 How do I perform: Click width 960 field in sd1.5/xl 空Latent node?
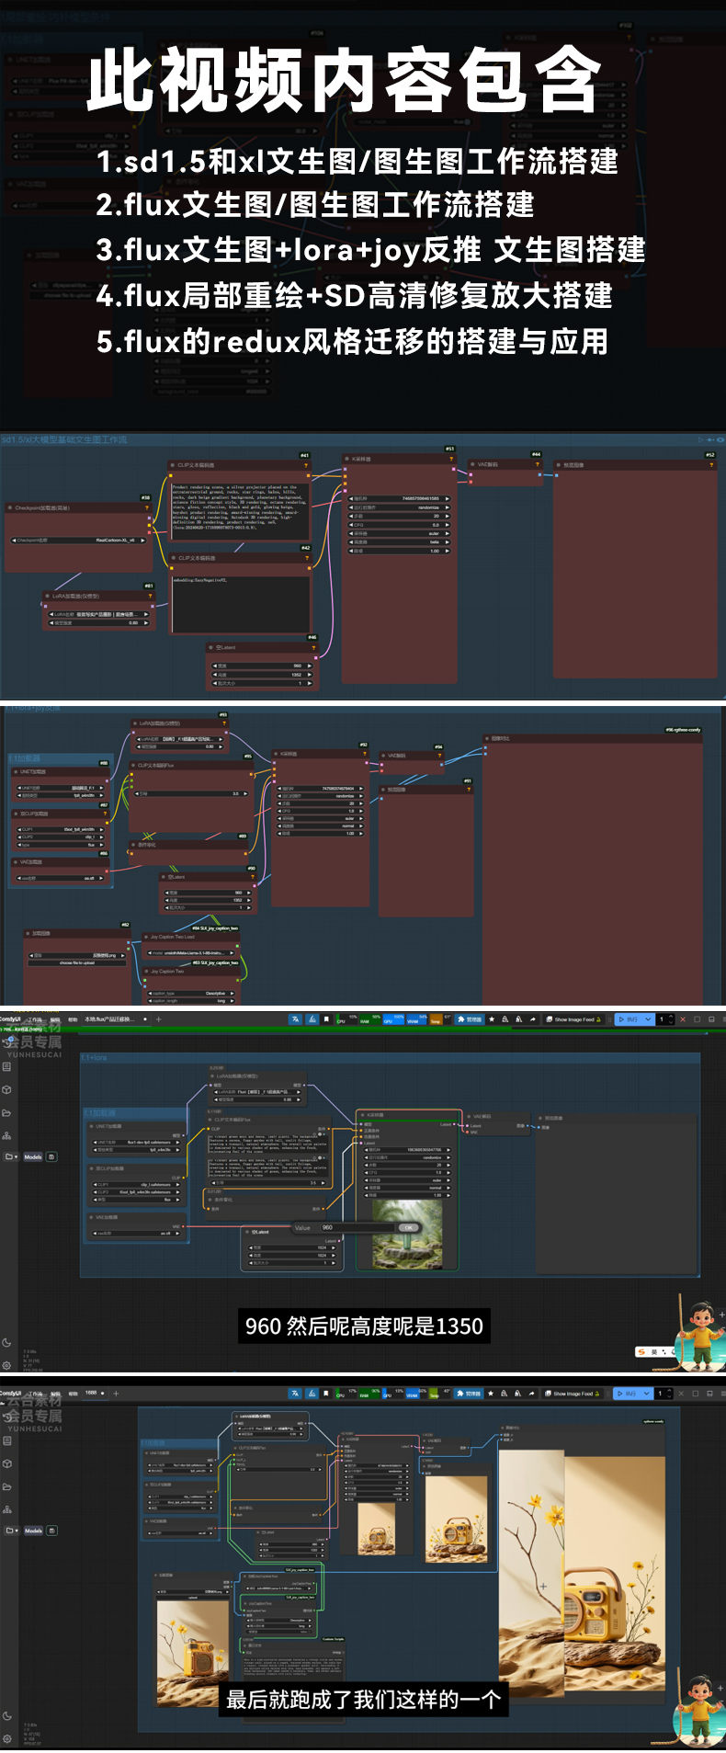coord(263,666)
